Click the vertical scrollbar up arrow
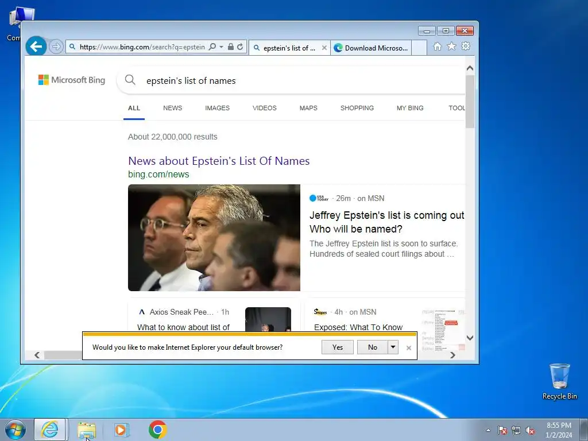 click(470, 68)
